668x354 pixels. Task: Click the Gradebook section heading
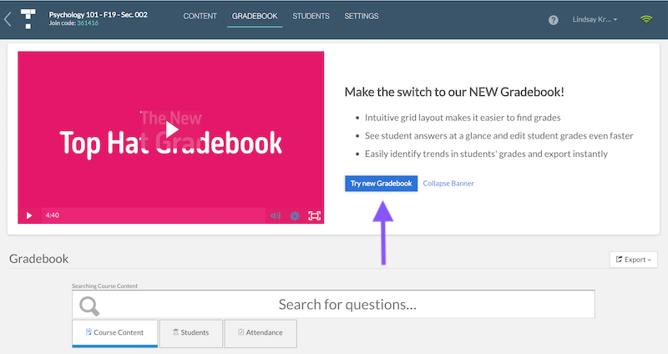coord(38,259)
